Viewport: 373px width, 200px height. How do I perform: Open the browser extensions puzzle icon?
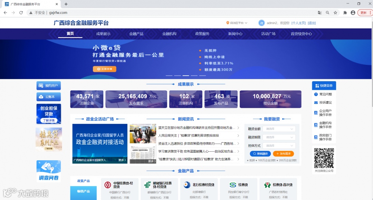tap(345, 12)
